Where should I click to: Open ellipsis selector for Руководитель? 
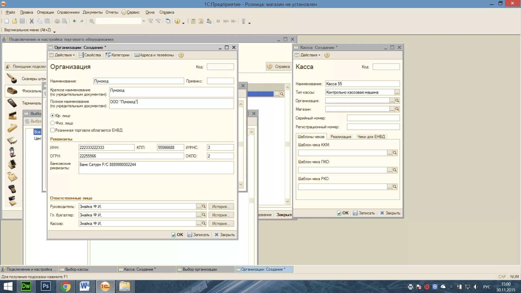199,206
